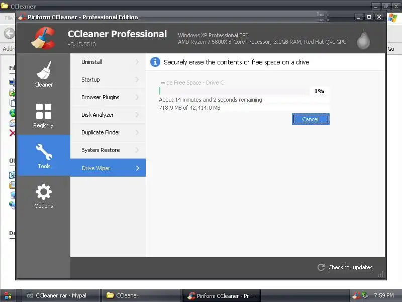This screenshot has height=302, width=402.
Task: Open Options gear icon
Action: 44,192
